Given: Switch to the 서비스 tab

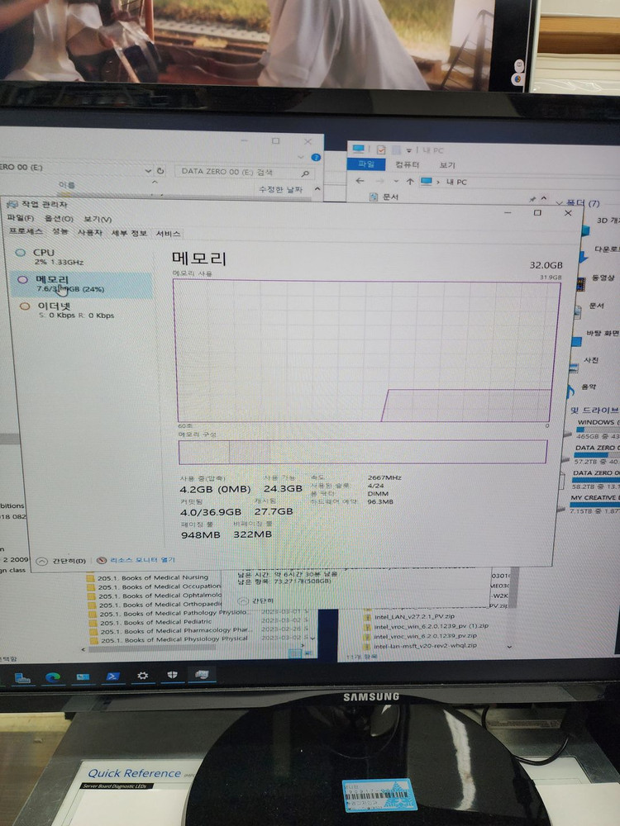Looking at the screenshot, I should tap(168, 234).
